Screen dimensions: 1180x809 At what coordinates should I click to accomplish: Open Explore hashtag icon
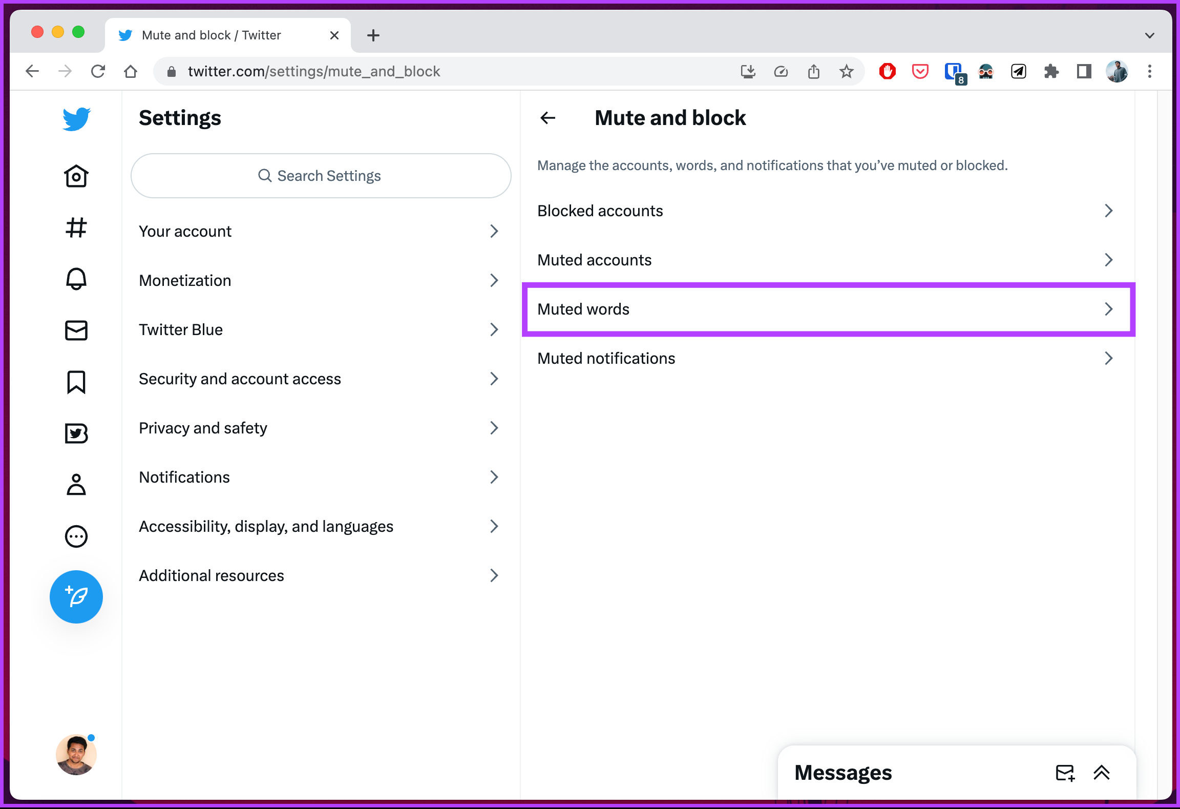click(x=76, y=227)
